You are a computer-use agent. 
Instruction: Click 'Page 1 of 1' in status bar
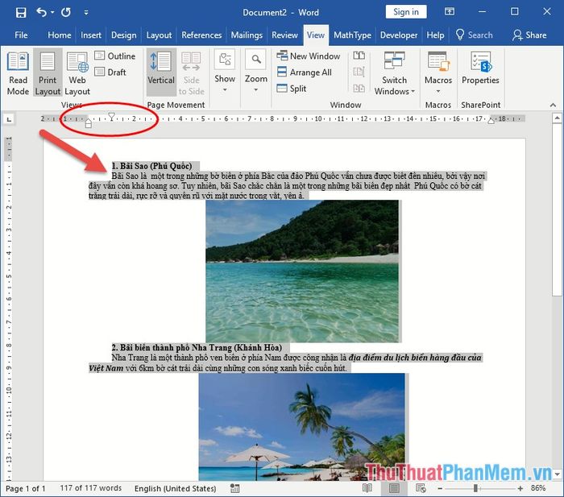coord(26,488)
